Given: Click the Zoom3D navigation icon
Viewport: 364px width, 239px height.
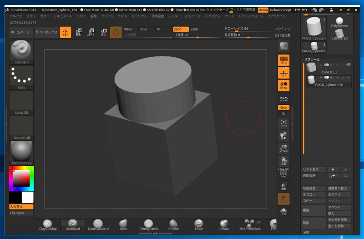Looking at the screenshot, I should click(283, 148).
